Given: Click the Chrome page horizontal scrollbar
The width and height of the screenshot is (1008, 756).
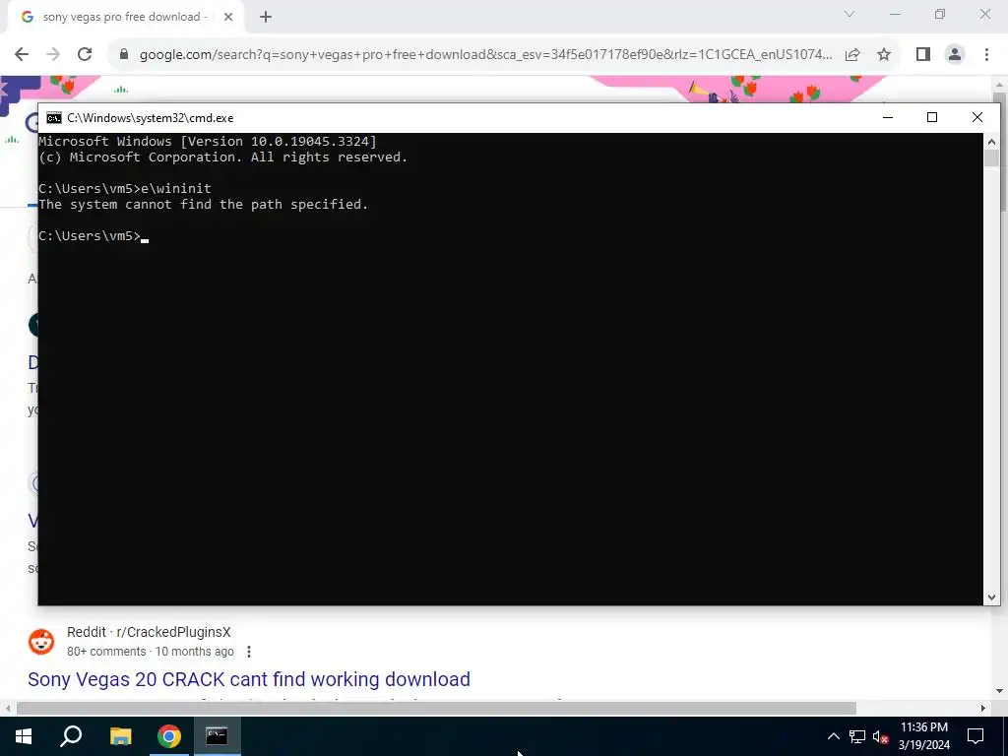Looking at the screenshot, I should point(436,708).
